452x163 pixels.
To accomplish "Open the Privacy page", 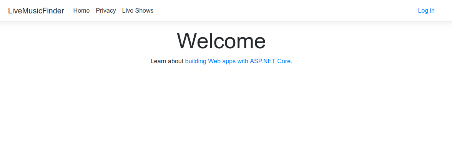I will point(106,11).
